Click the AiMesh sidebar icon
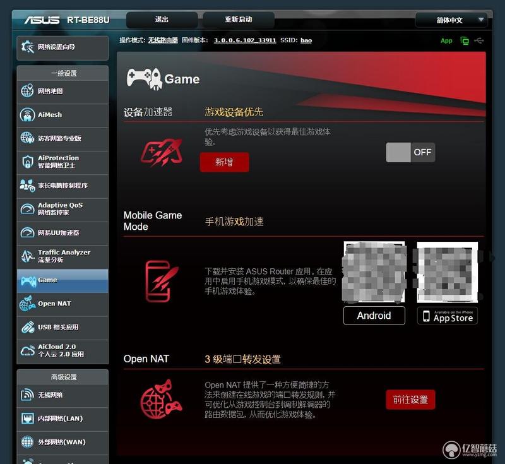 click(27, 115)
